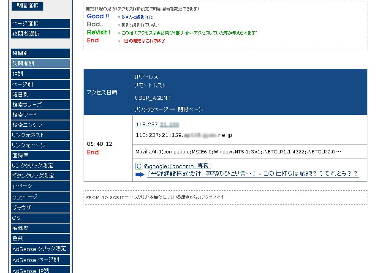Open the 曜日別 report

(x=41, y=95)
